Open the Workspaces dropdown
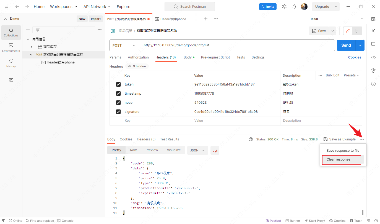This screenshot has height=224, width=380. point(63,7)
